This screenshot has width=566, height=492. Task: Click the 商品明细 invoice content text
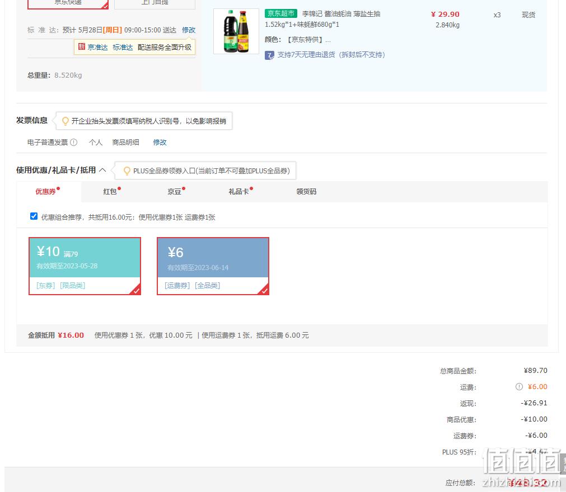click(x=125, y=143)
